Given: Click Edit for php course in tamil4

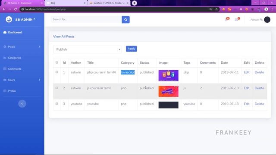Looking at the screenshot, I should [247, 72].
